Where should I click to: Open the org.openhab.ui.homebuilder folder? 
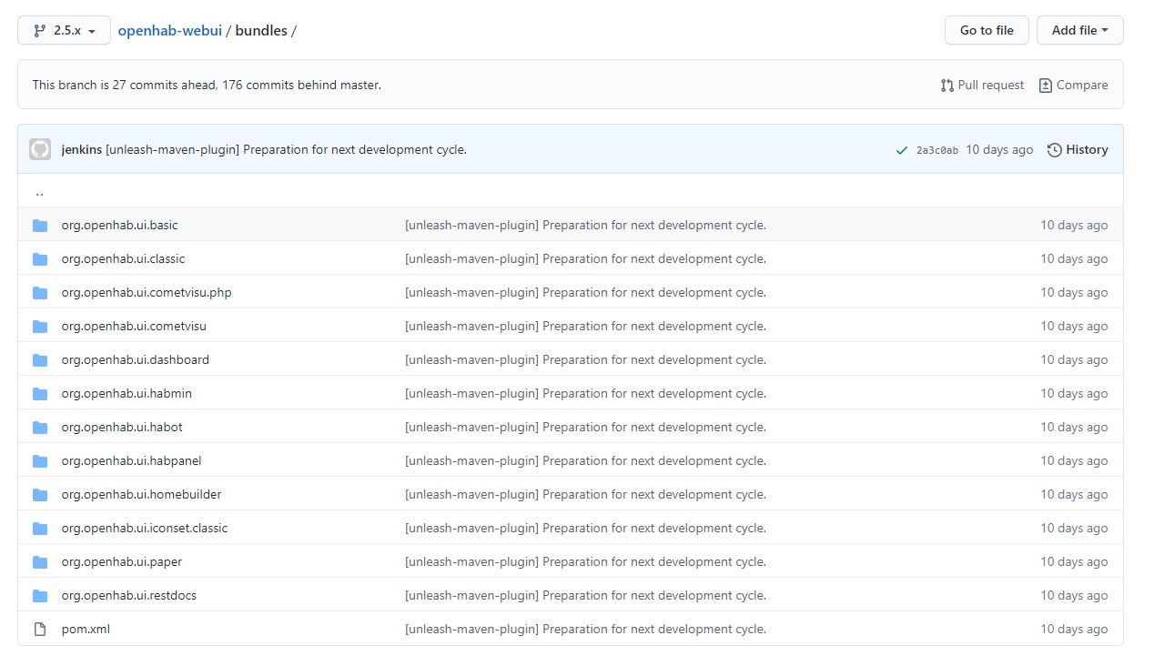coord(142,494)
